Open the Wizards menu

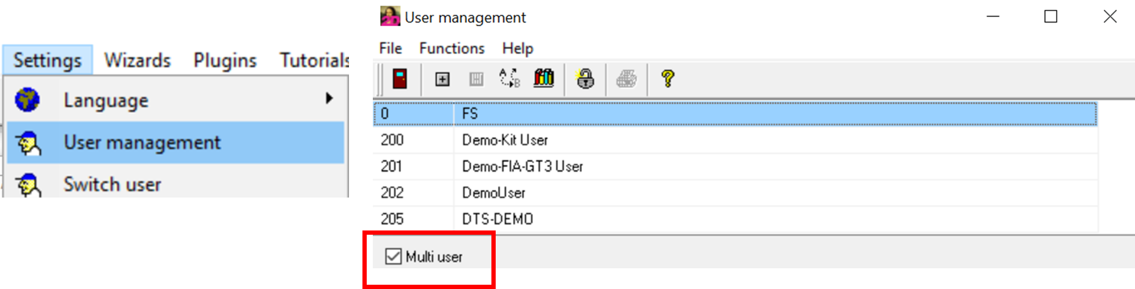(138, 60)
